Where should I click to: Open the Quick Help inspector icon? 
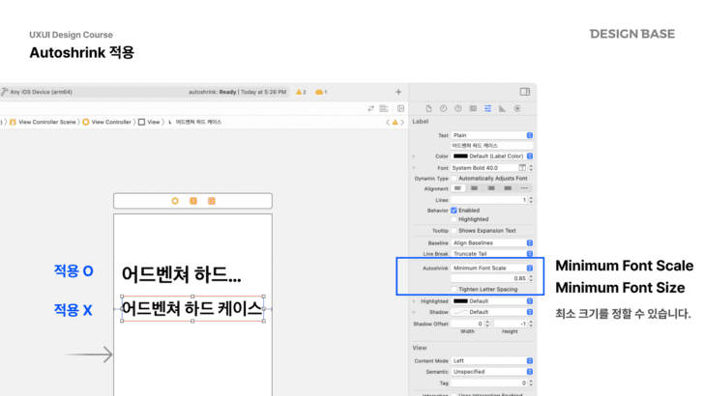[x=458, y=108]
